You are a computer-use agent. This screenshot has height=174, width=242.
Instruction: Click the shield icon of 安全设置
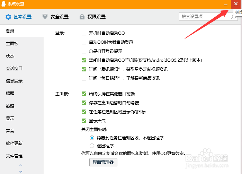point(45,17)
